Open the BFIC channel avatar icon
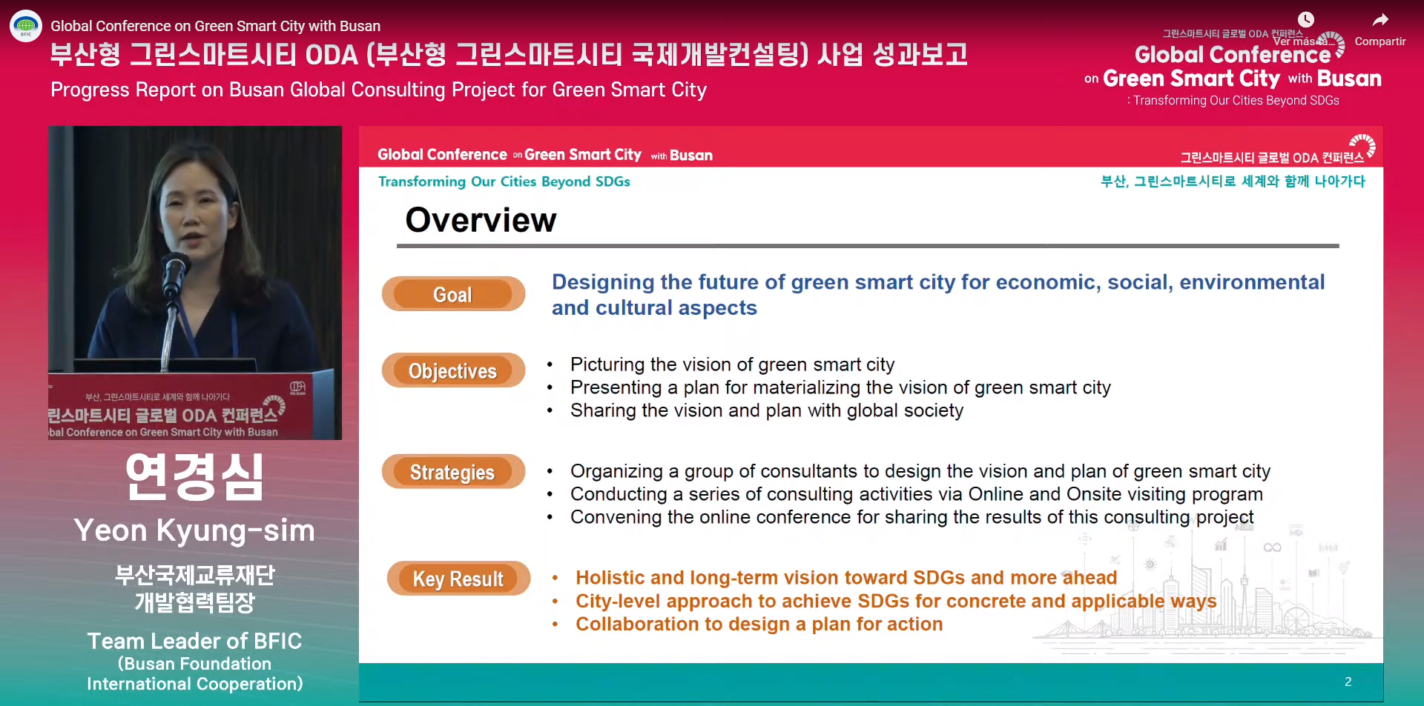1424x706 pixels. point(26,26)
